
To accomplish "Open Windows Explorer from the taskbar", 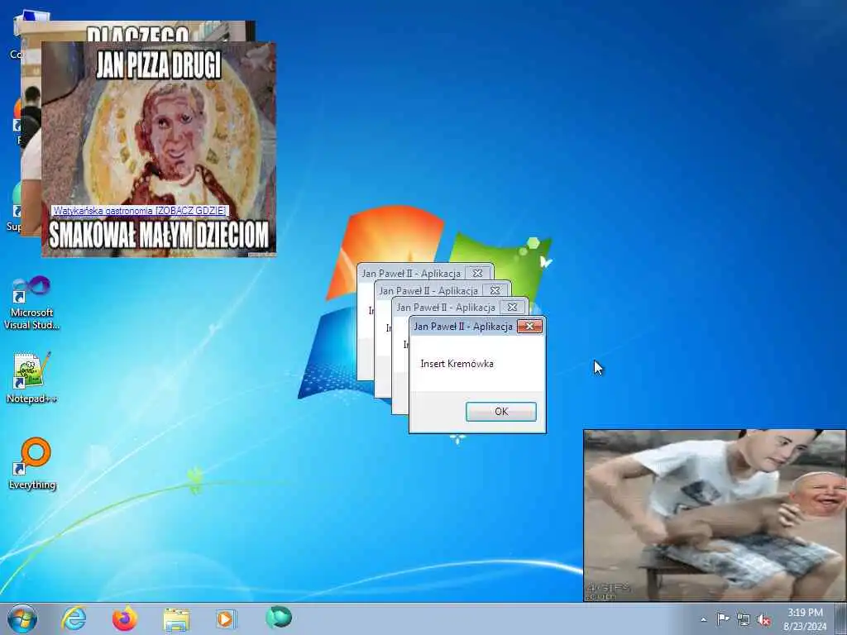I will [x=176, y=619].
